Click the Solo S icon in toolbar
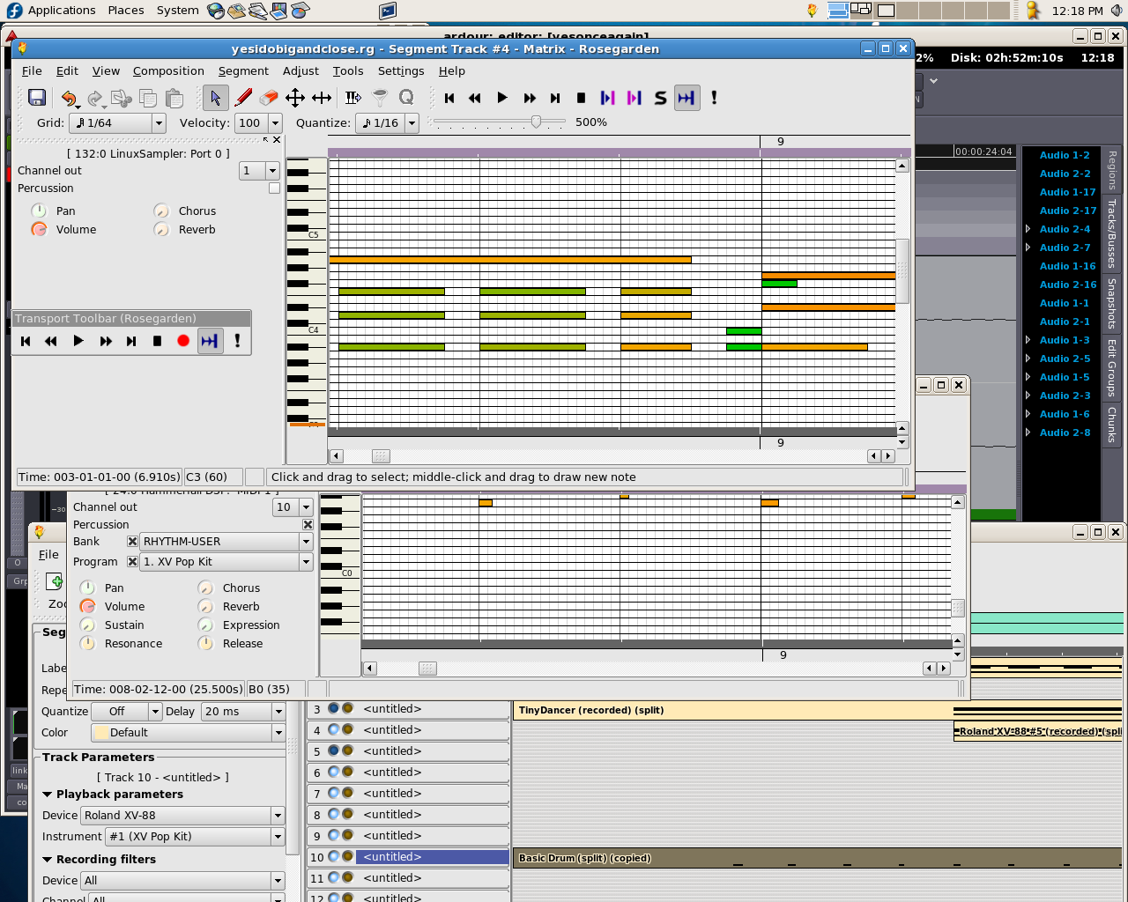 (660, 98)
